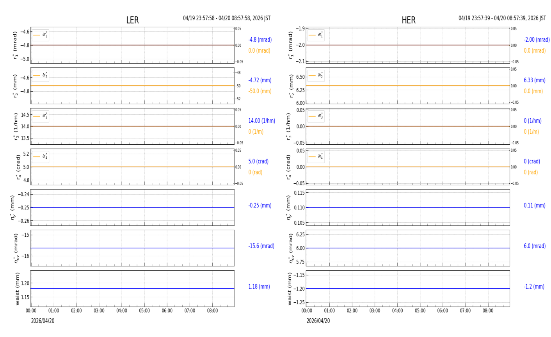Select the 6.0 (mrad) readout
This screenshot has width=551, height=337.
click(x=535, y=246)
